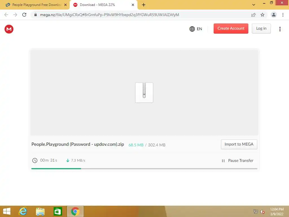289x217 pixels.
Task: Go back in Chrome
Action: [6, 15]
